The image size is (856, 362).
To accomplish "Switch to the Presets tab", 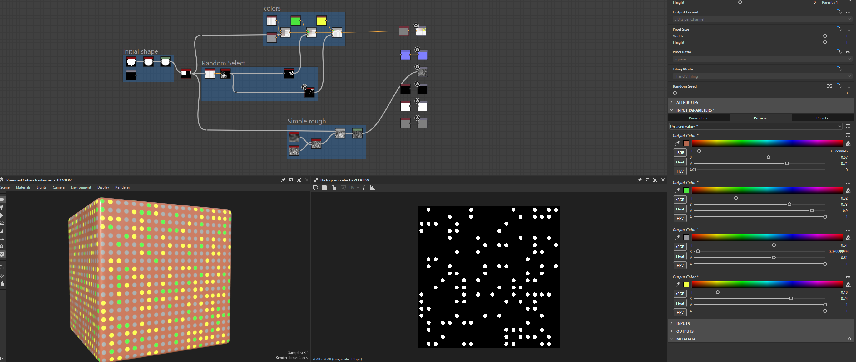I will pyautogui.click(x=822, y=118).
